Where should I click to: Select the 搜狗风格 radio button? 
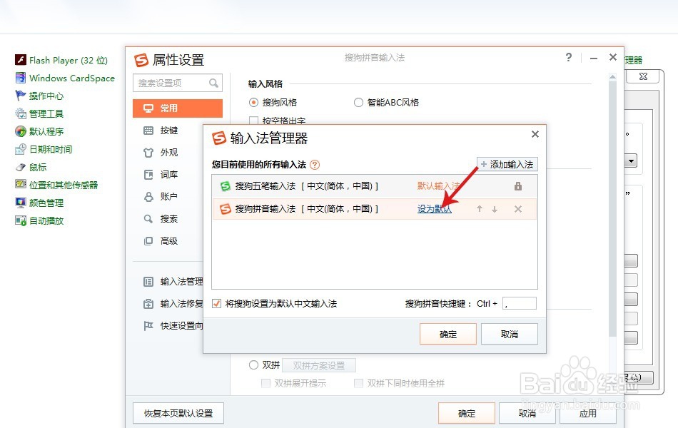pos(254,103)
